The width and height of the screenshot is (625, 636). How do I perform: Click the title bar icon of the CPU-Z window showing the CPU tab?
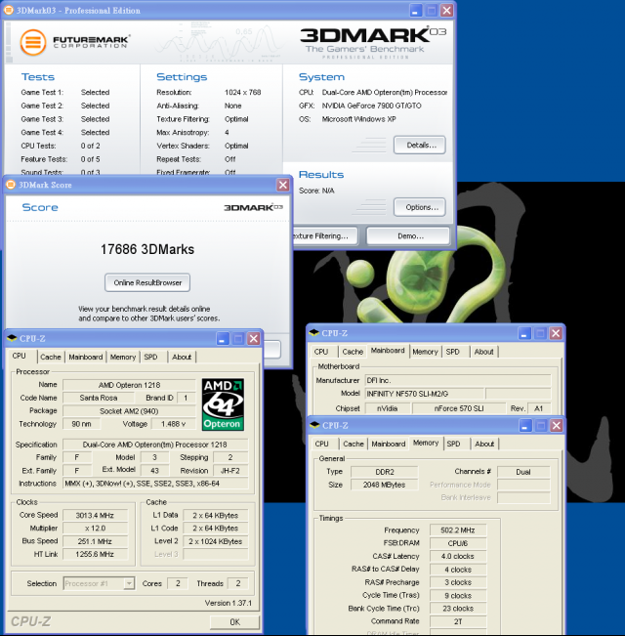(12, 338)
